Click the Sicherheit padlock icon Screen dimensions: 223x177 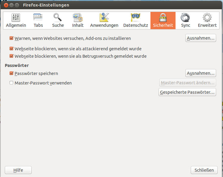(x=163, y=18)
